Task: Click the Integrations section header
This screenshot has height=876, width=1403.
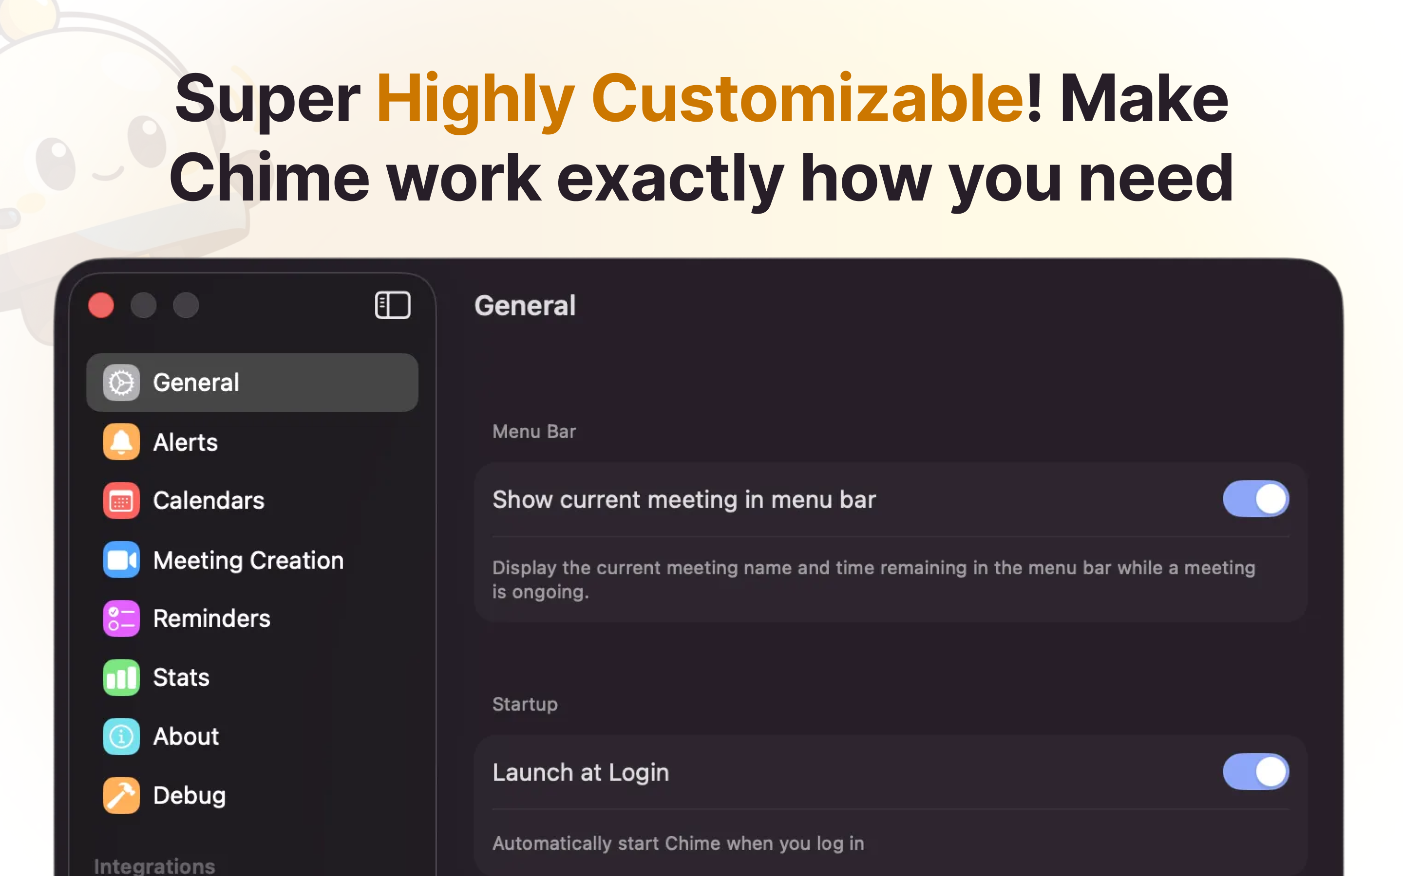Action: 154,866
